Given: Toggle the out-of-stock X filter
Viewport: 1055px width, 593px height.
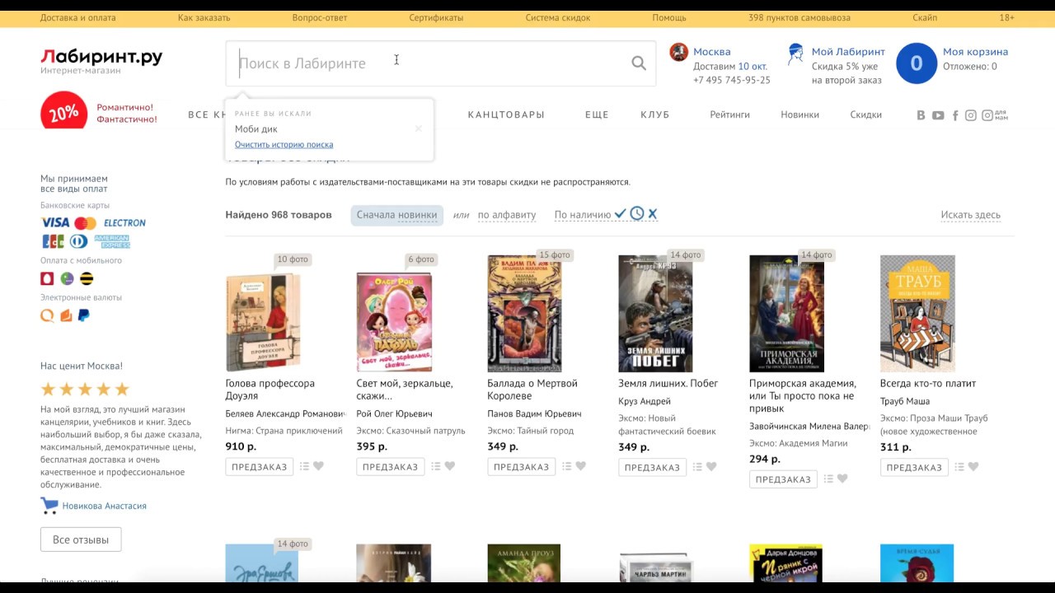Looking at the screenshot, I should [x=653, y=214].
